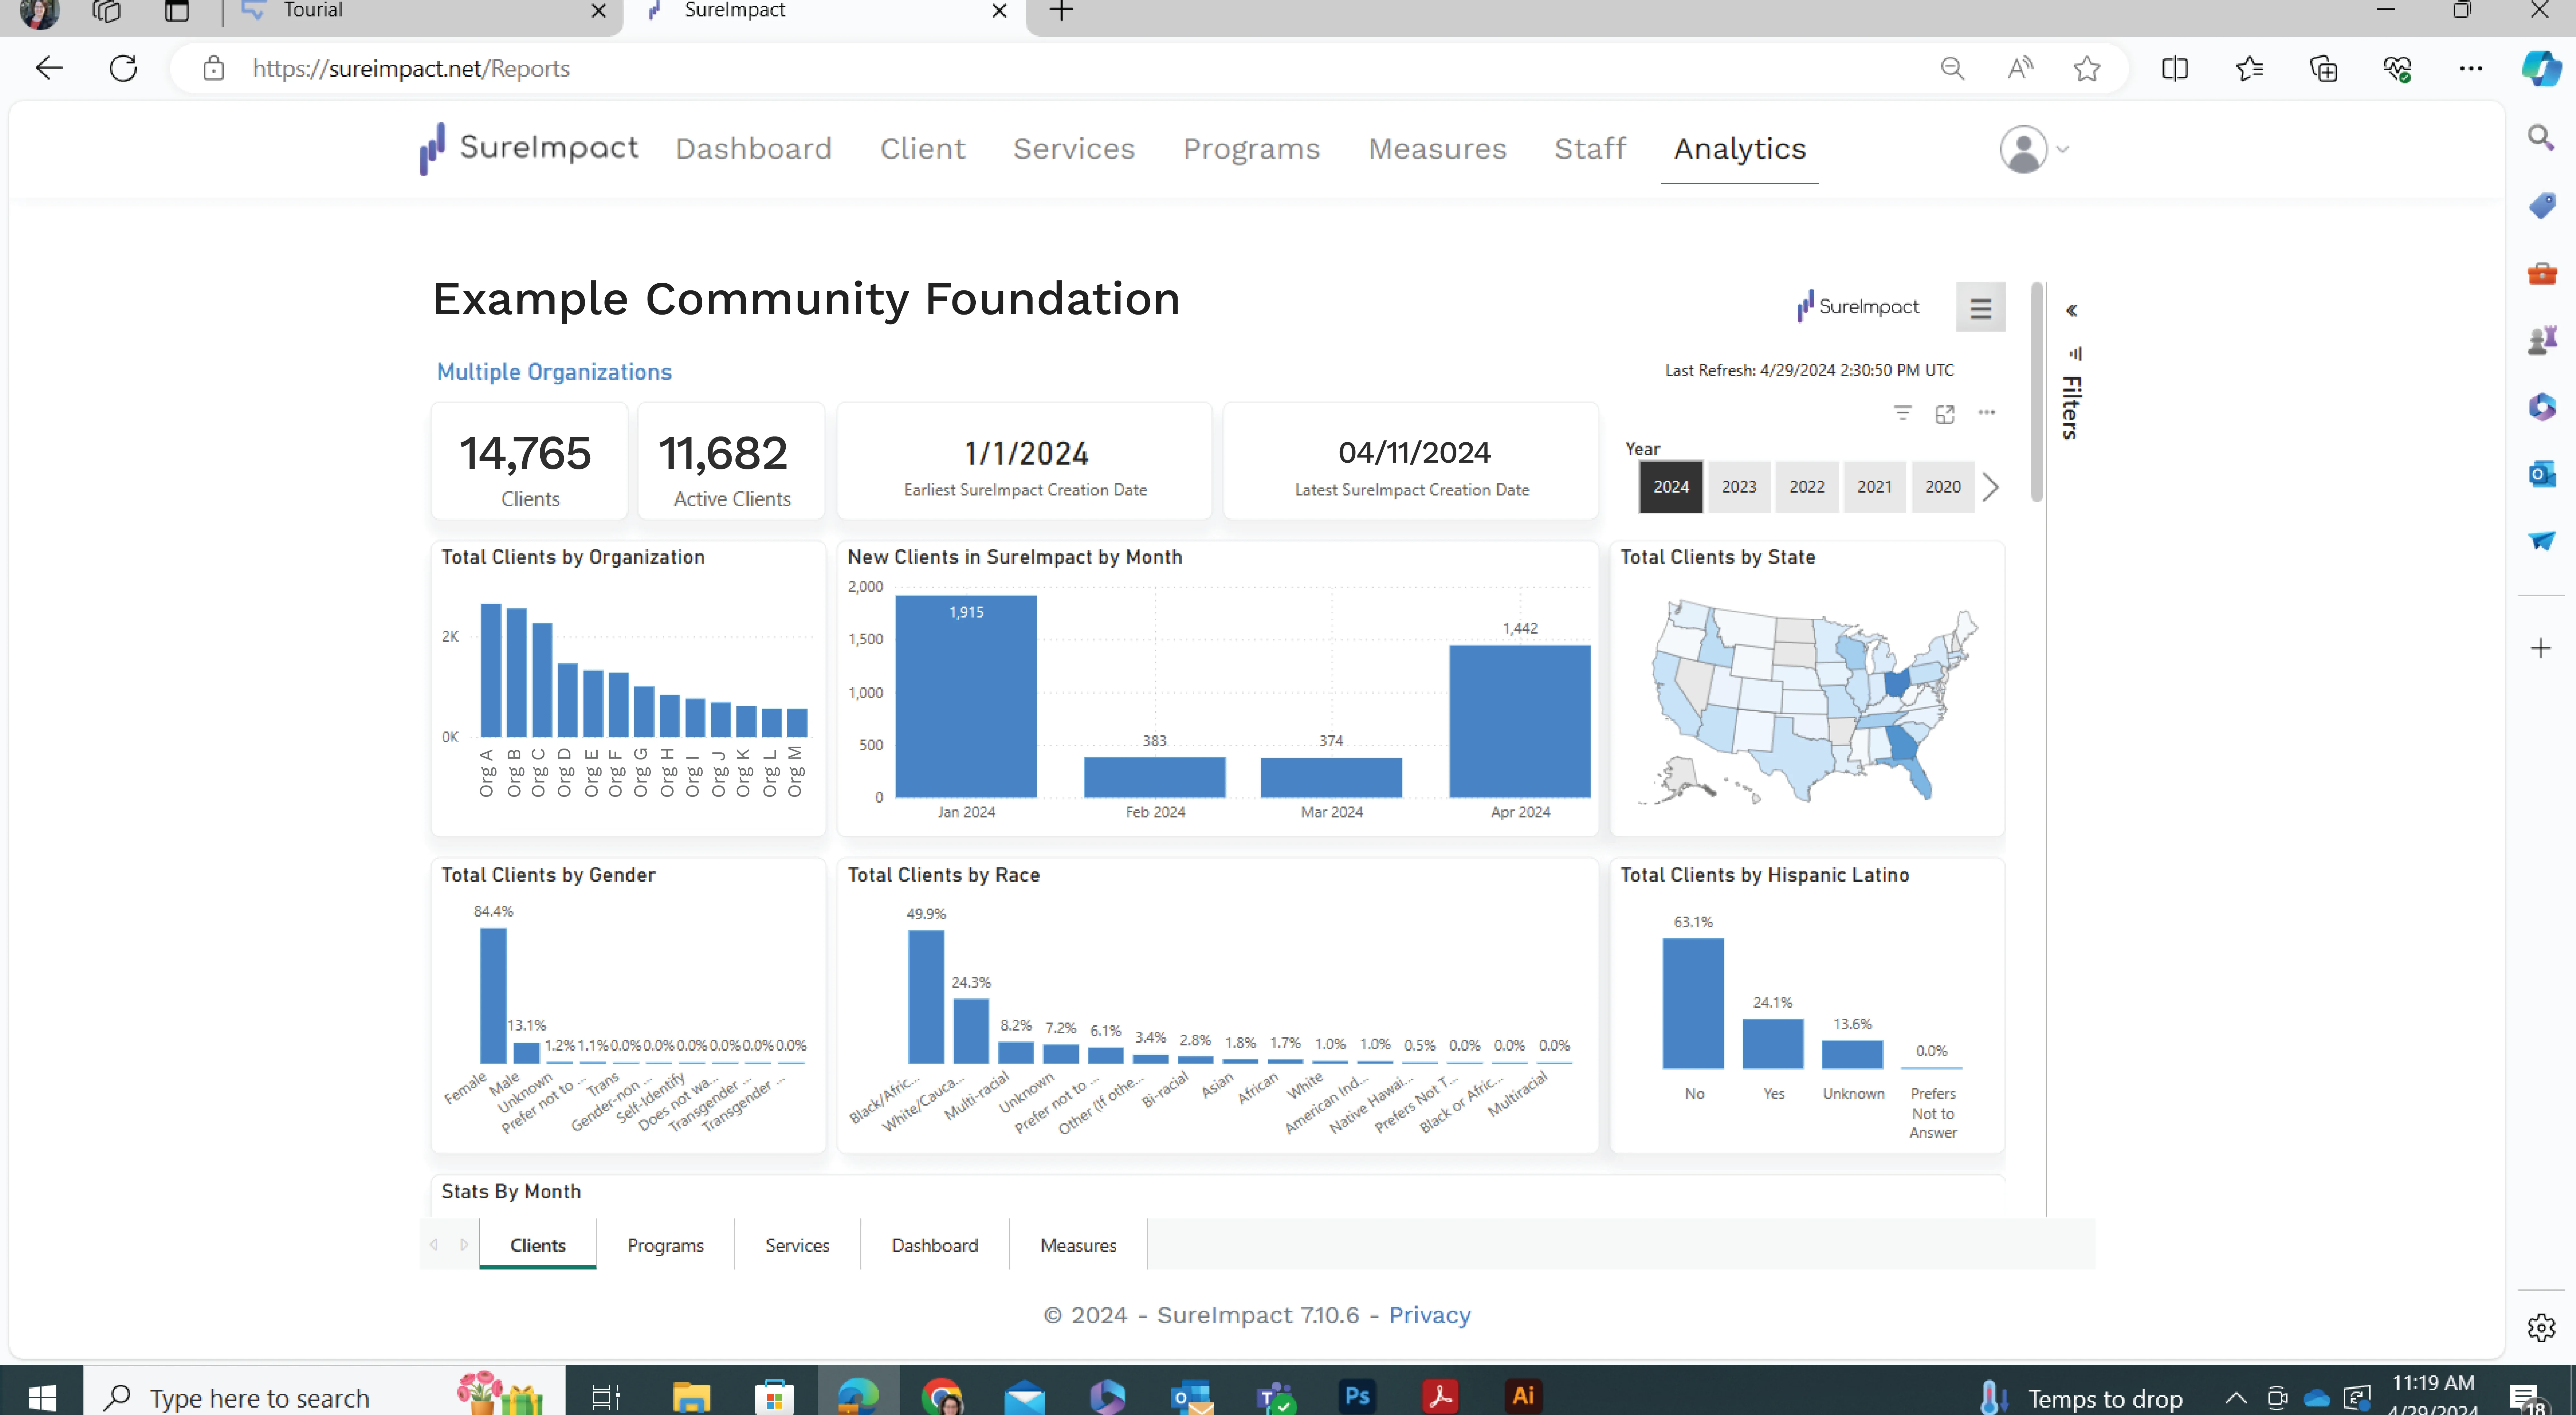Show hidden tray icons chevron
The image size is (2576, 1415).
(x=2236, y=1398)
